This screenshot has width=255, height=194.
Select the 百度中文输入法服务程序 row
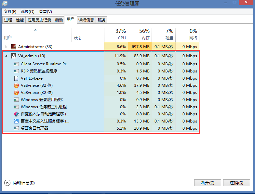pyautogui.click(x=101, y=121)
